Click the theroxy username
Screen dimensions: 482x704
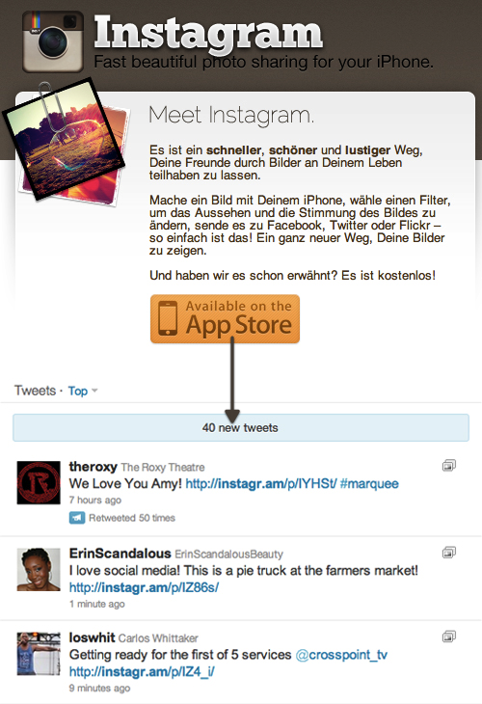click(93, 467)
